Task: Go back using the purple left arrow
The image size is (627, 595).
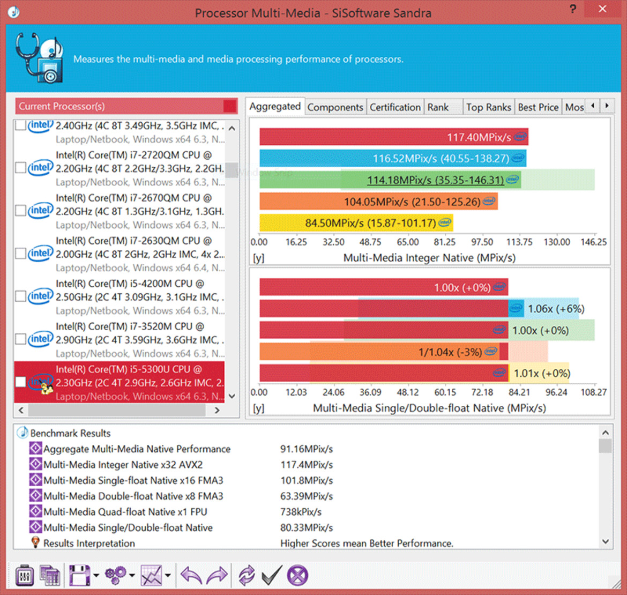Action: click(191, 576)
